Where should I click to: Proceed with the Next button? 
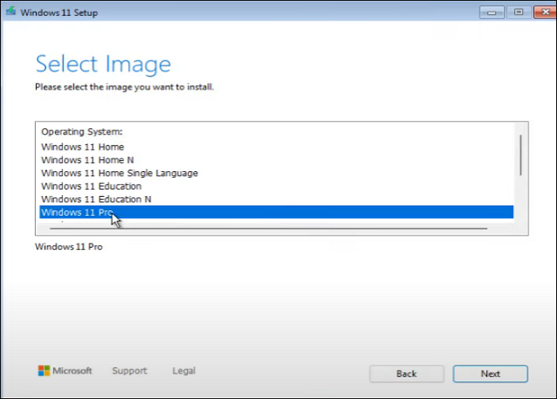pos(490,374)
